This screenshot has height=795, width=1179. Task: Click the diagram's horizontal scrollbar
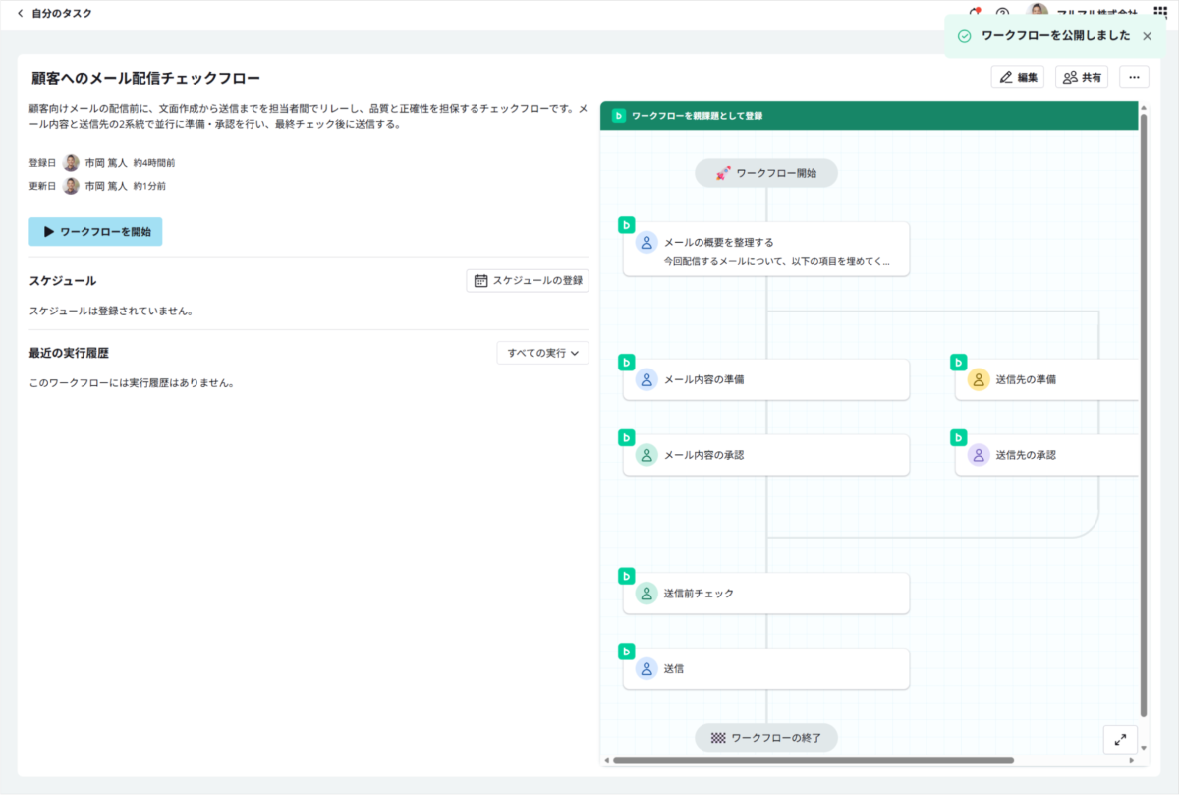point(813,760)
